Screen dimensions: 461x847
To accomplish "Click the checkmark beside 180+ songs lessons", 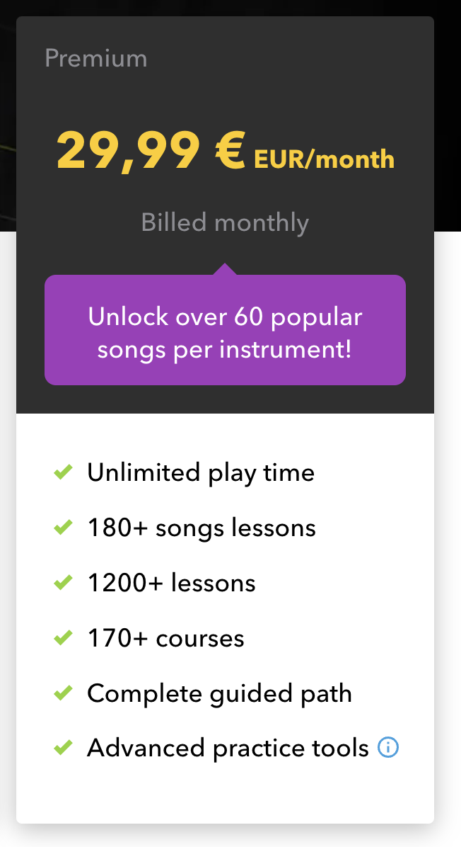I will [x=63, y=527].
